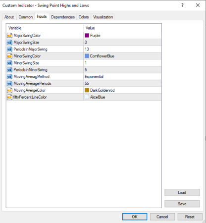Select the Inputs tab

(42, 16)
